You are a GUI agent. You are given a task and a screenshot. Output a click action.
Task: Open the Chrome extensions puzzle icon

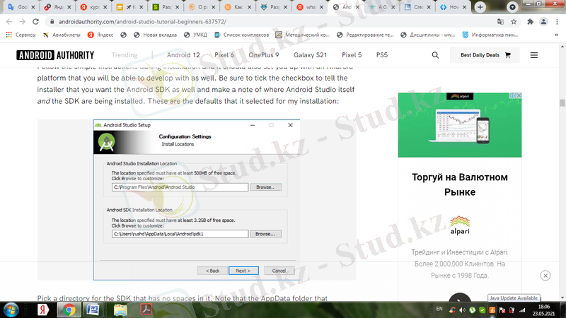coord(530,22)
